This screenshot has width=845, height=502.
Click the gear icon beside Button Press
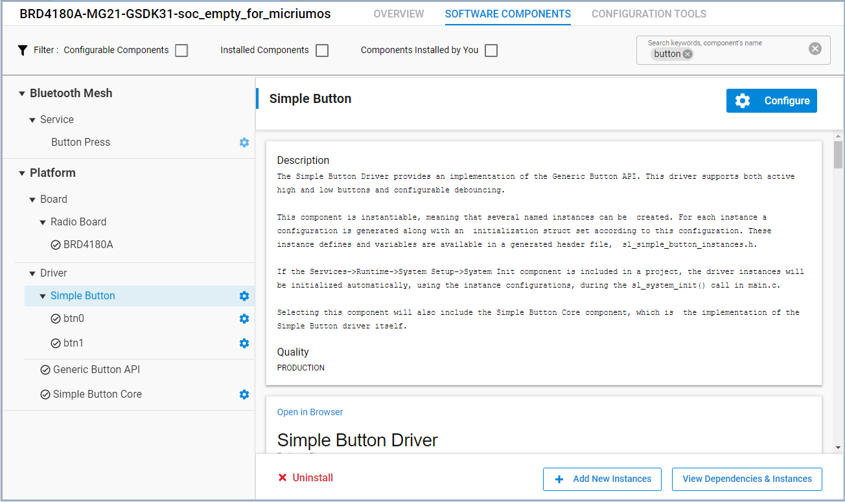click(x=244, y=142)
